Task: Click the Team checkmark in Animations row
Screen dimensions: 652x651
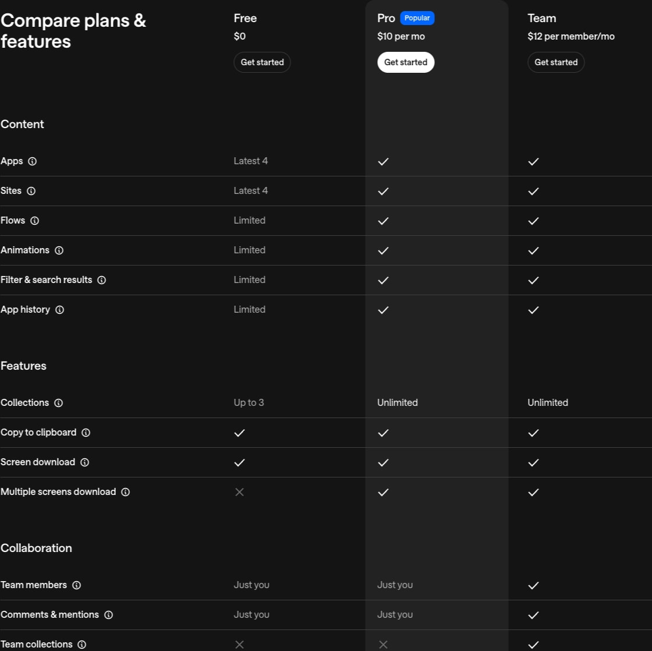Action: (533, 250)
